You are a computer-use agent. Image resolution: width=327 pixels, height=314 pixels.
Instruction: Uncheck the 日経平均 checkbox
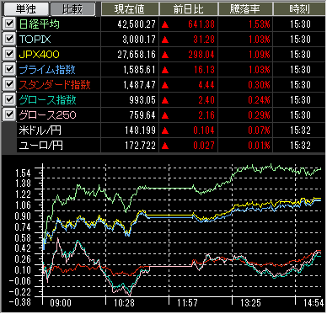click(9, 24)
